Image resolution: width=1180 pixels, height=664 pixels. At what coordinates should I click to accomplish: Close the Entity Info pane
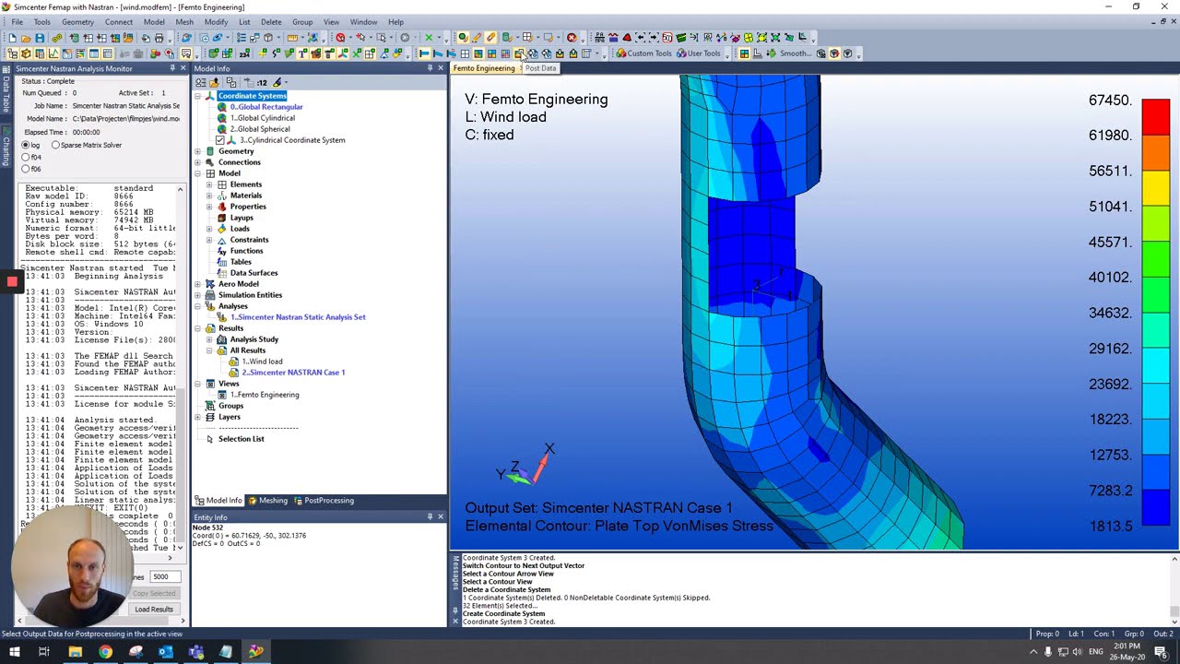(x=440, y=516)
